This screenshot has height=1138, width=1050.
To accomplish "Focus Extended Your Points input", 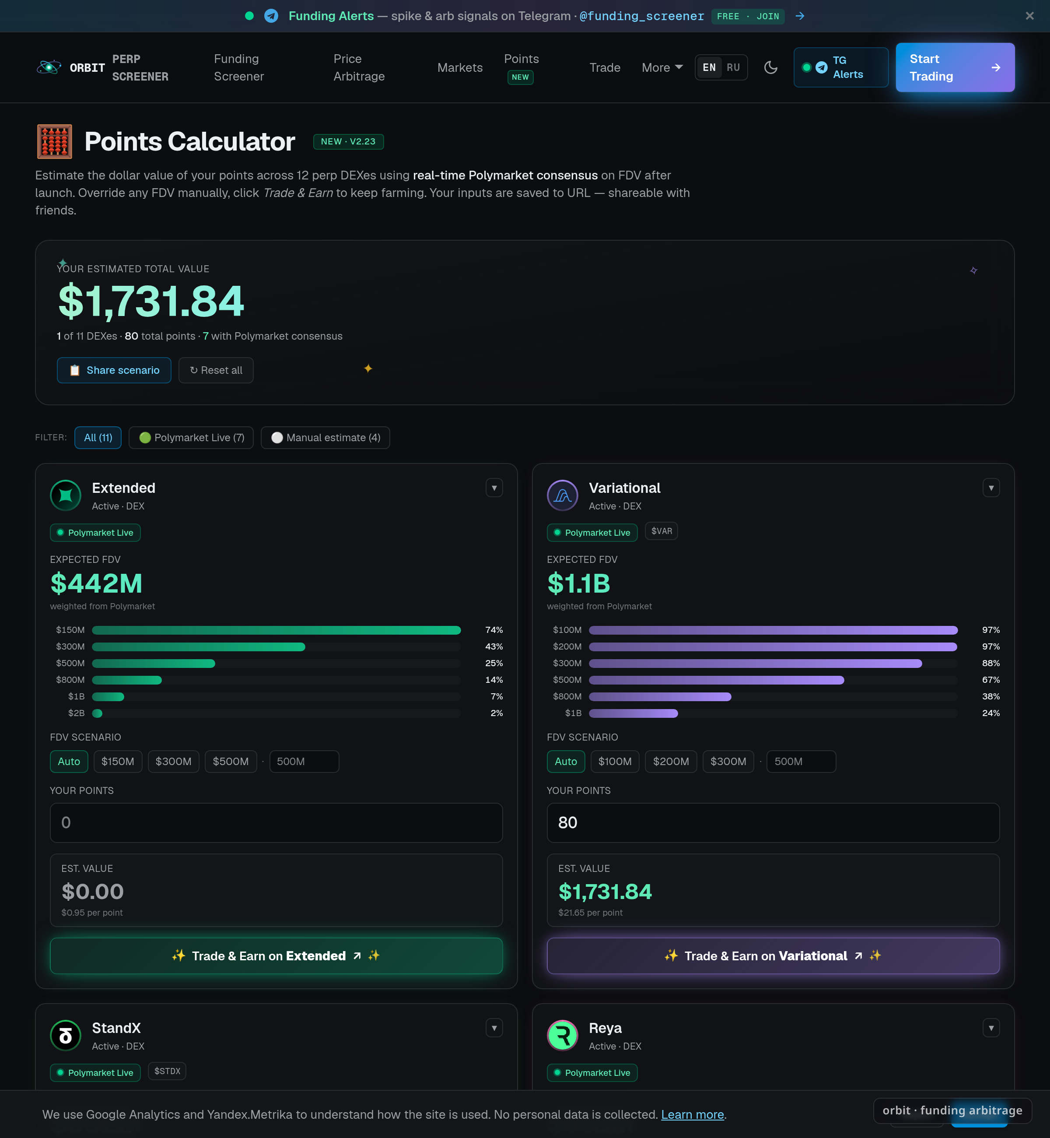I will pyautogui.click(x=276, y=822).
